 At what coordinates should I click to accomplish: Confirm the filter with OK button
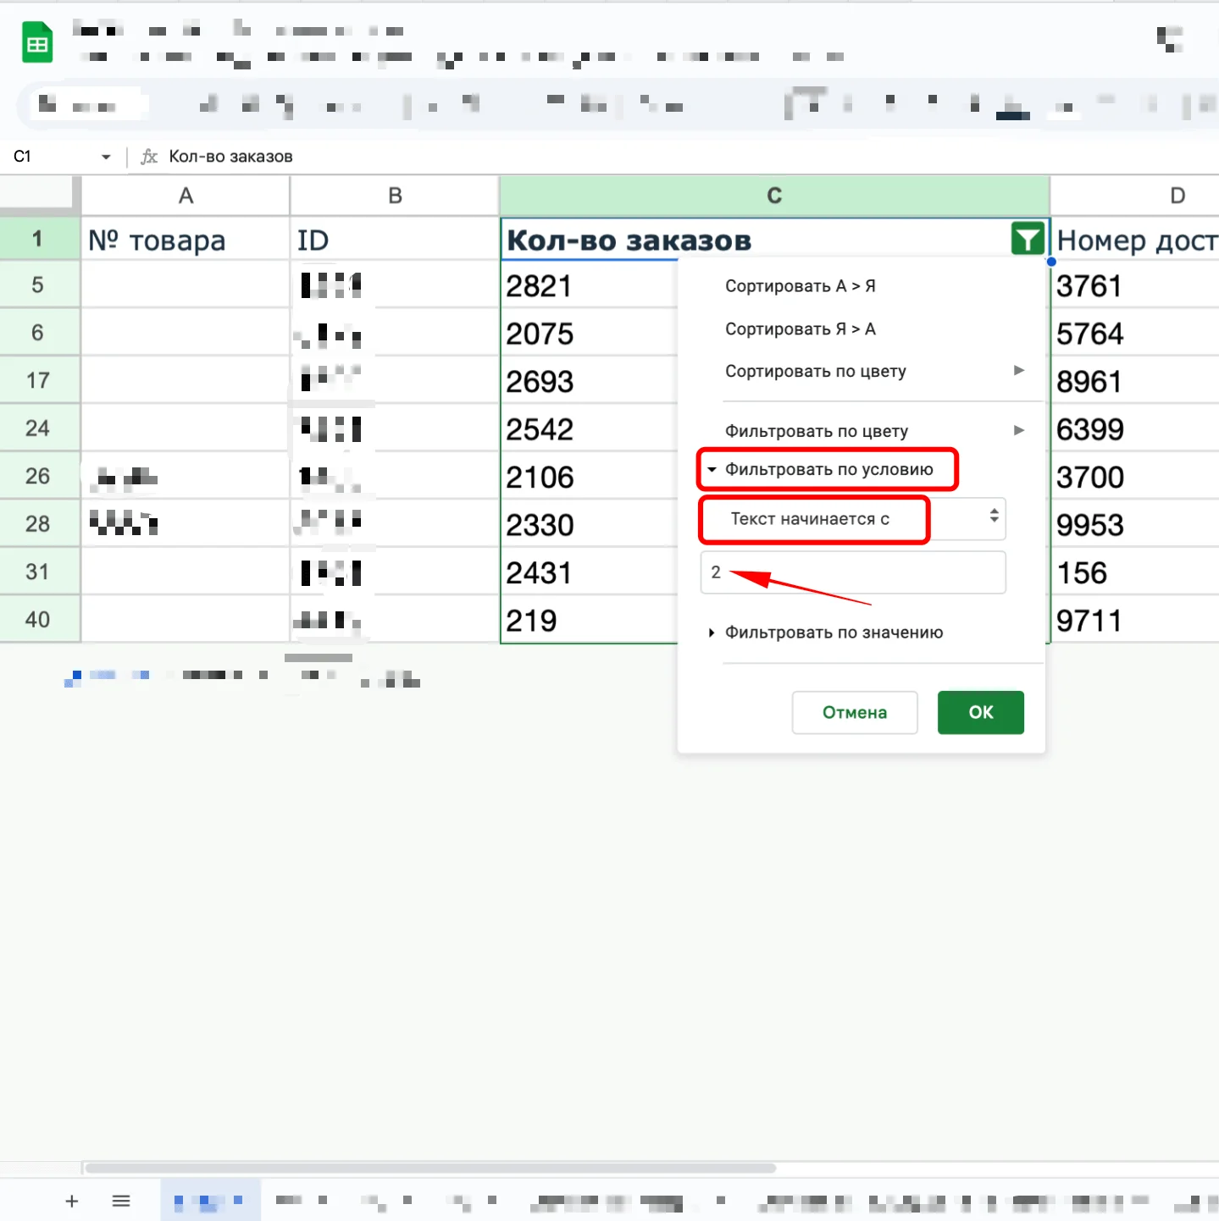[980, 712]
